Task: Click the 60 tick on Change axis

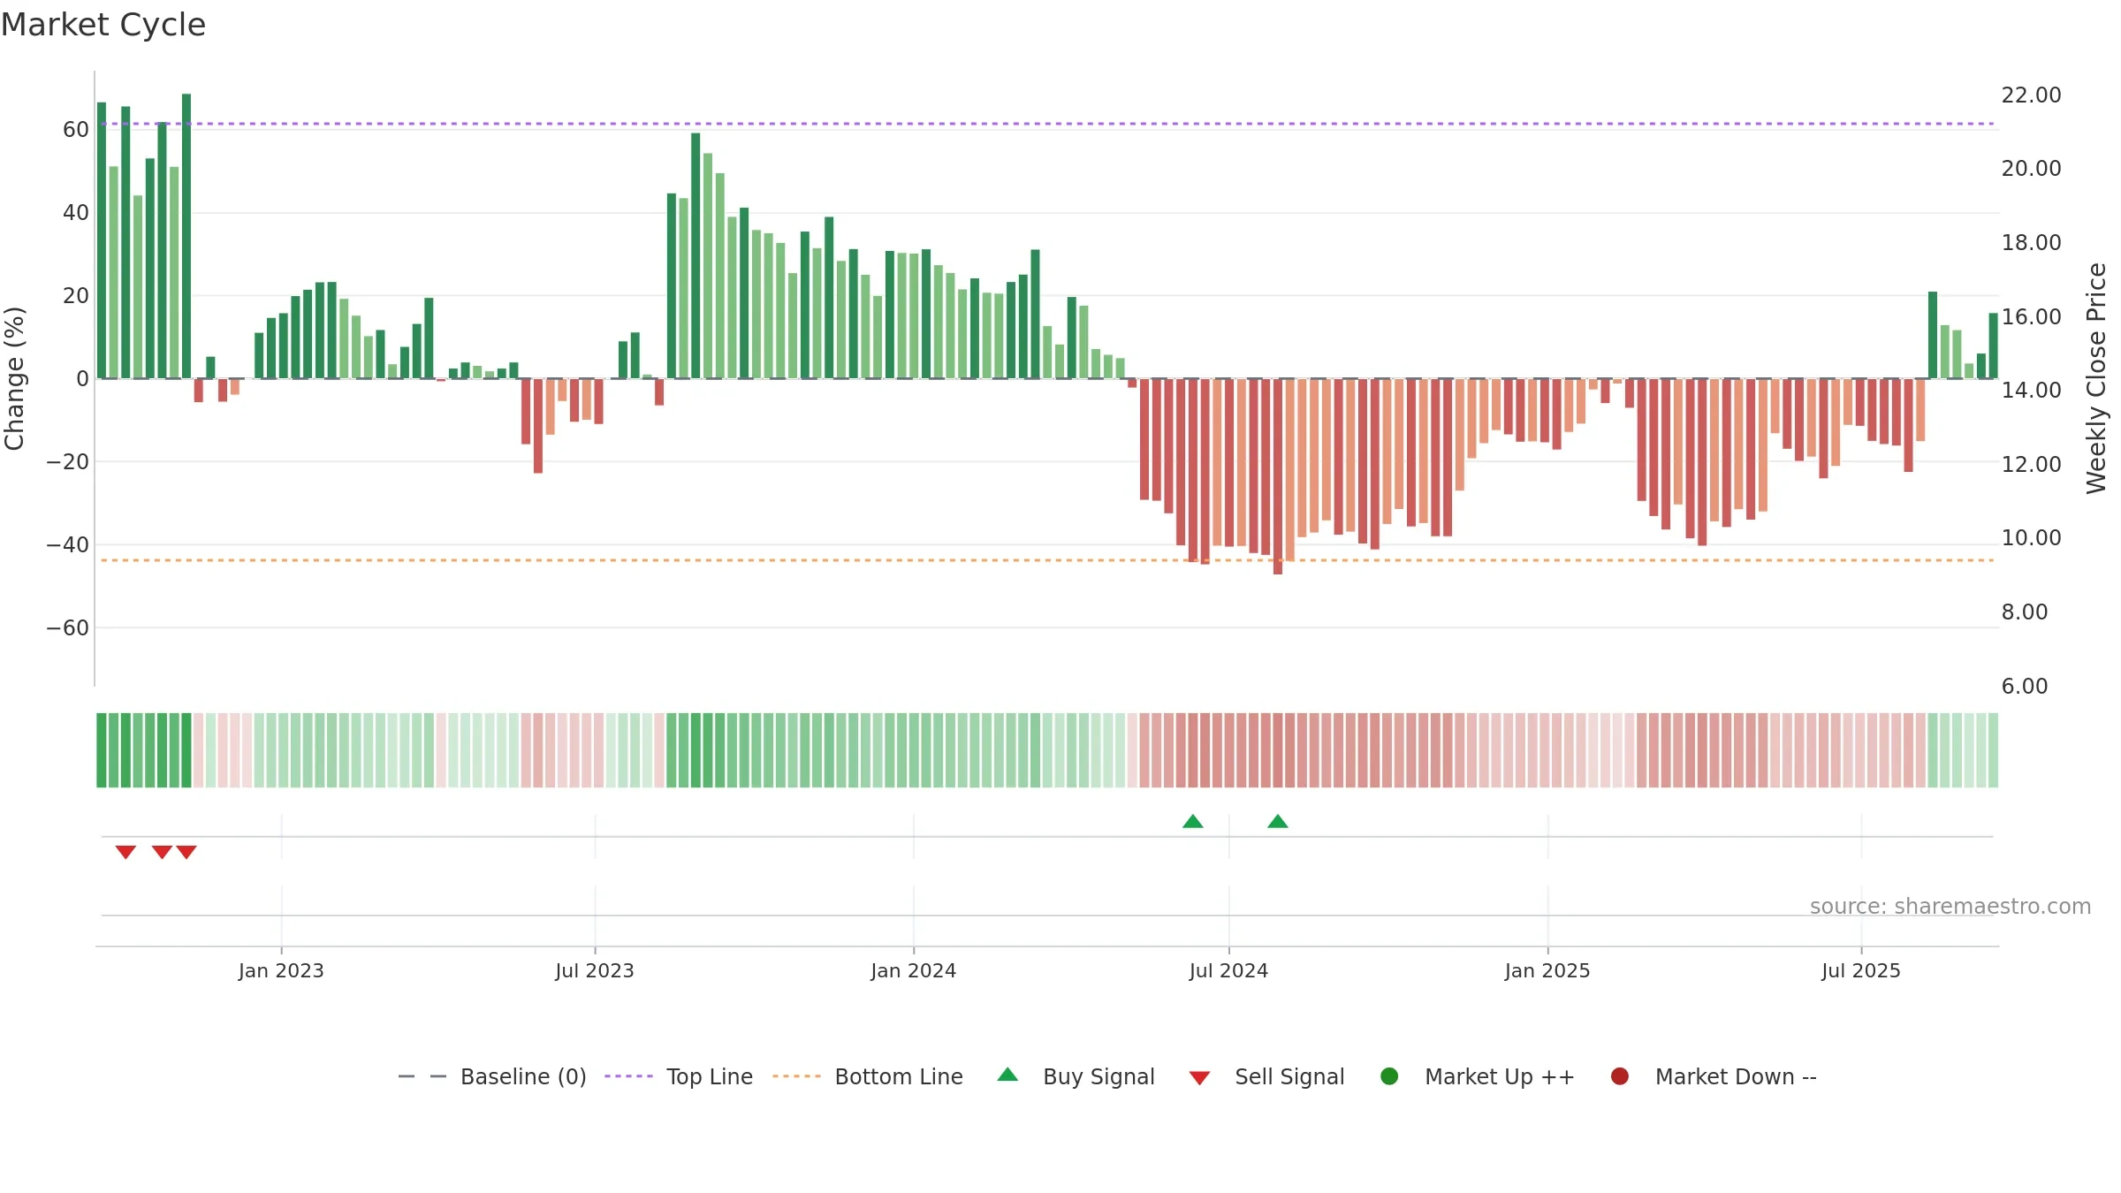Action: (x=76, y=130)
